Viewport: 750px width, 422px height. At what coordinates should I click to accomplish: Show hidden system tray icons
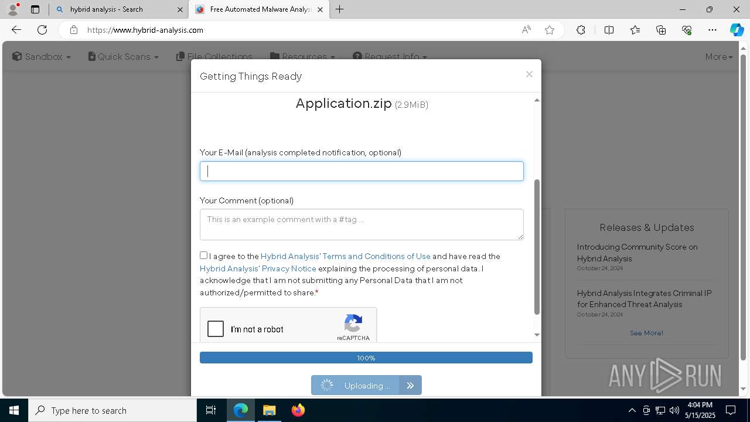pyautogui.click(x=632, y=410)
